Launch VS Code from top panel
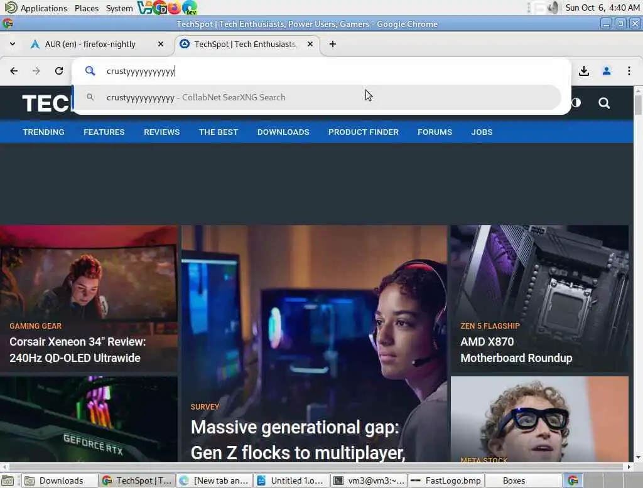The height and width of the screenshot is (488, 643). tap(144, 8)
